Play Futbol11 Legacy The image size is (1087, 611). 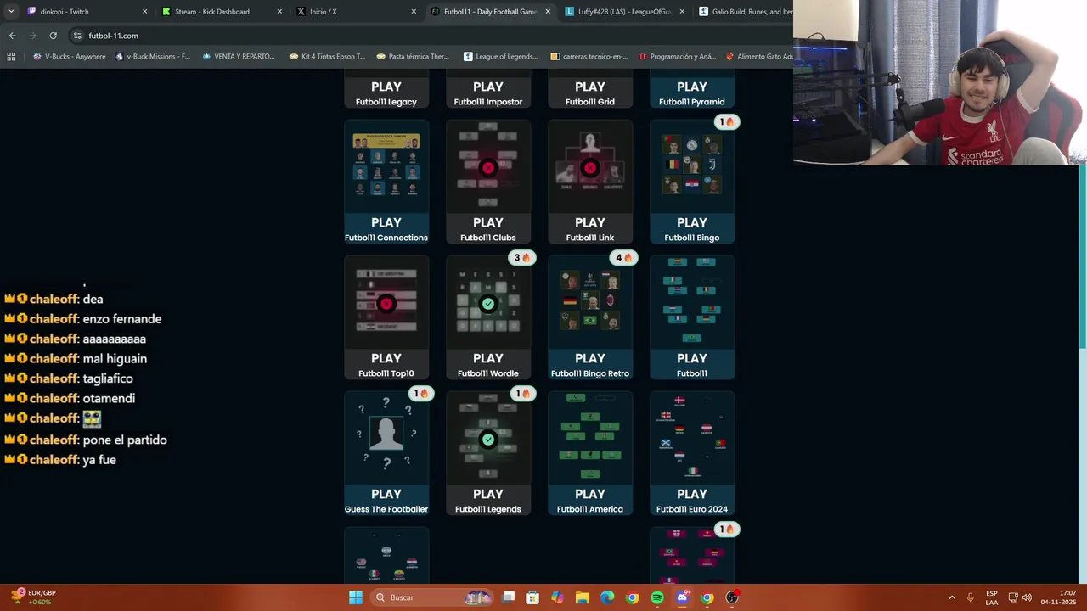(x=386, y=87)
